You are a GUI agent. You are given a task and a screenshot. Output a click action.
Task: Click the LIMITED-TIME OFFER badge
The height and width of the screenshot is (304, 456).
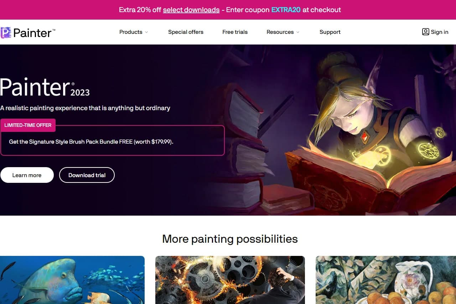[x=28, y=125]
